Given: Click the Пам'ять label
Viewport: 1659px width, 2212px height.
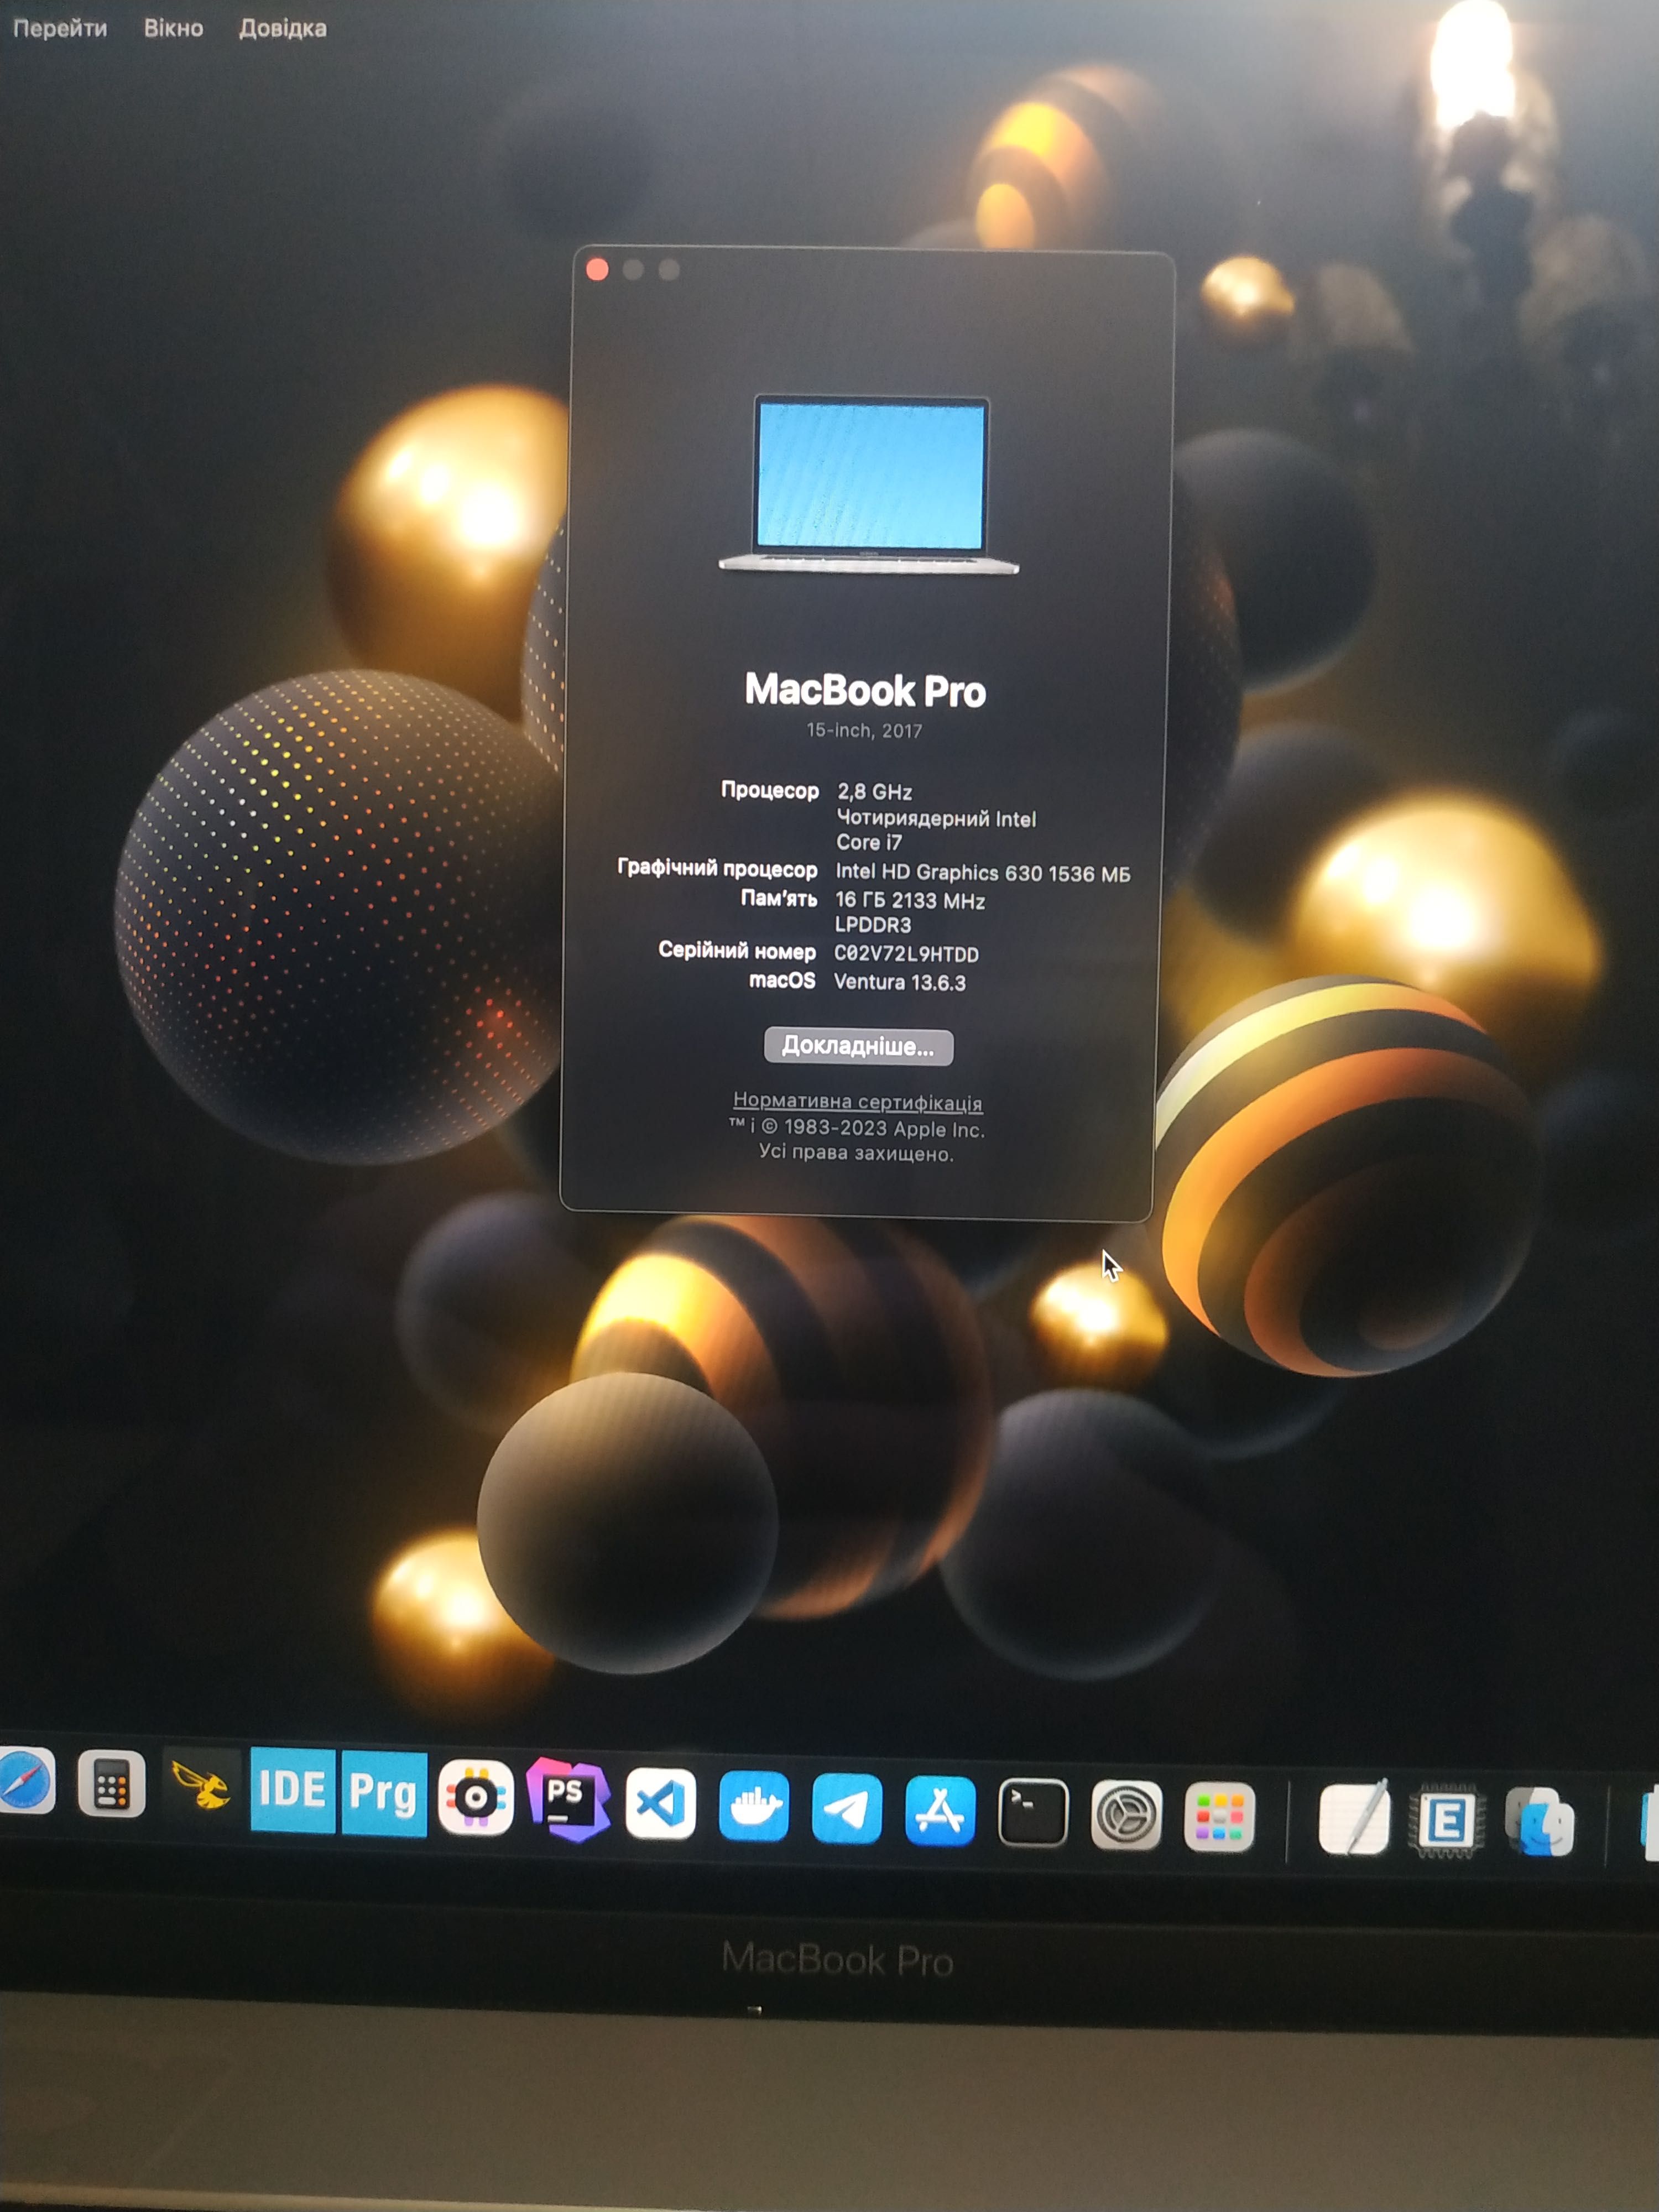Looking at the screenshot, I should (779, 898).
